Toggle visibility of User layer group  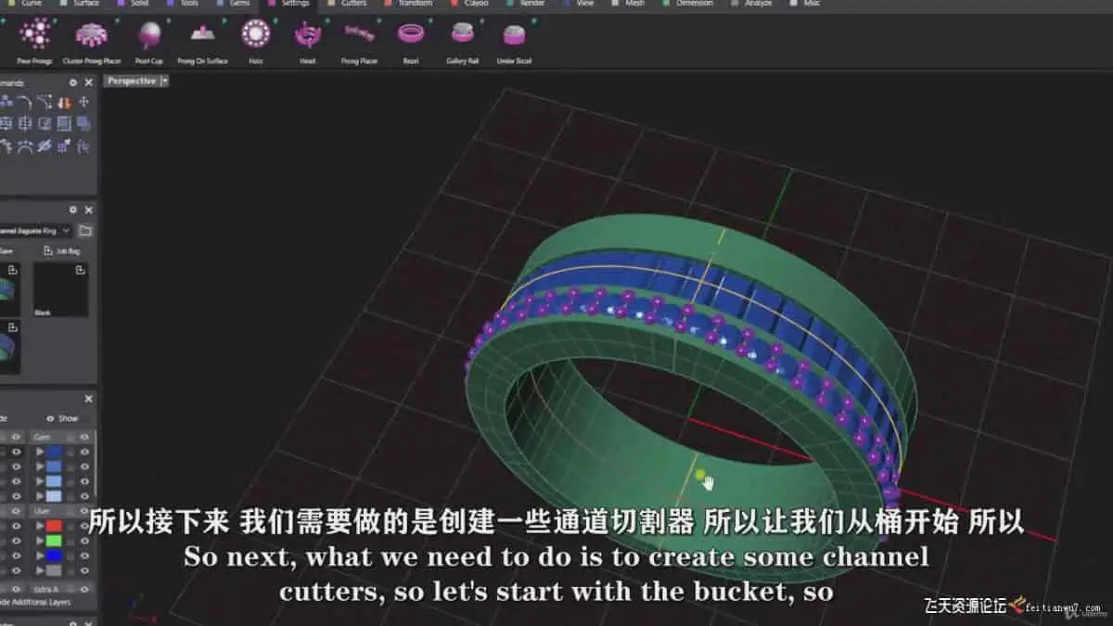pos(84,511)
